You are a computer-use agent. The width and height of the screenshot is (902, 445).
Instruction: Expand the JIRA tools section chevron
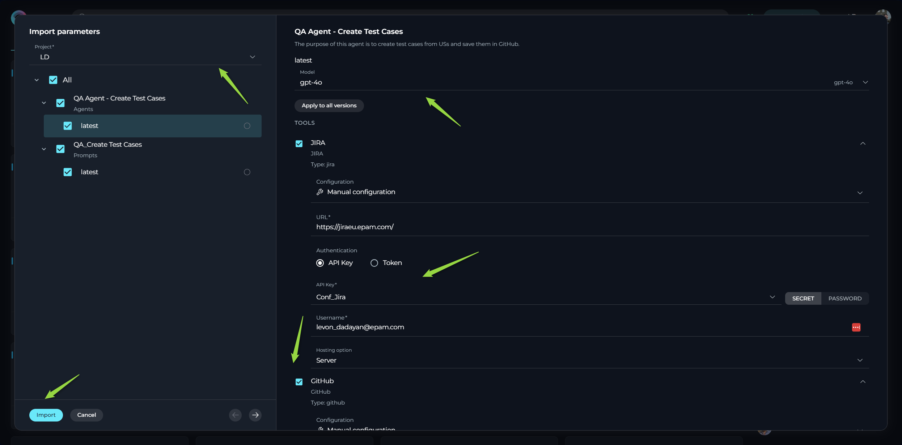coord(862,143)
